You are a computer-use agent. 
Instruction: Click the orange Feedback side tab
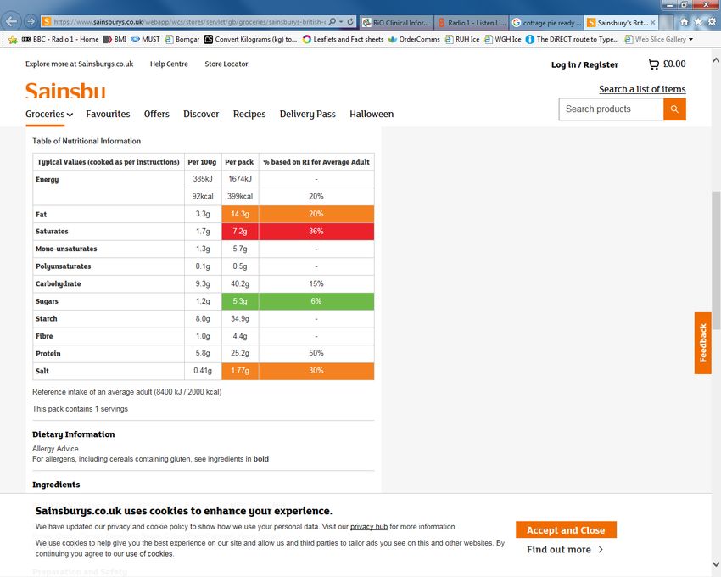click(702, 344)
